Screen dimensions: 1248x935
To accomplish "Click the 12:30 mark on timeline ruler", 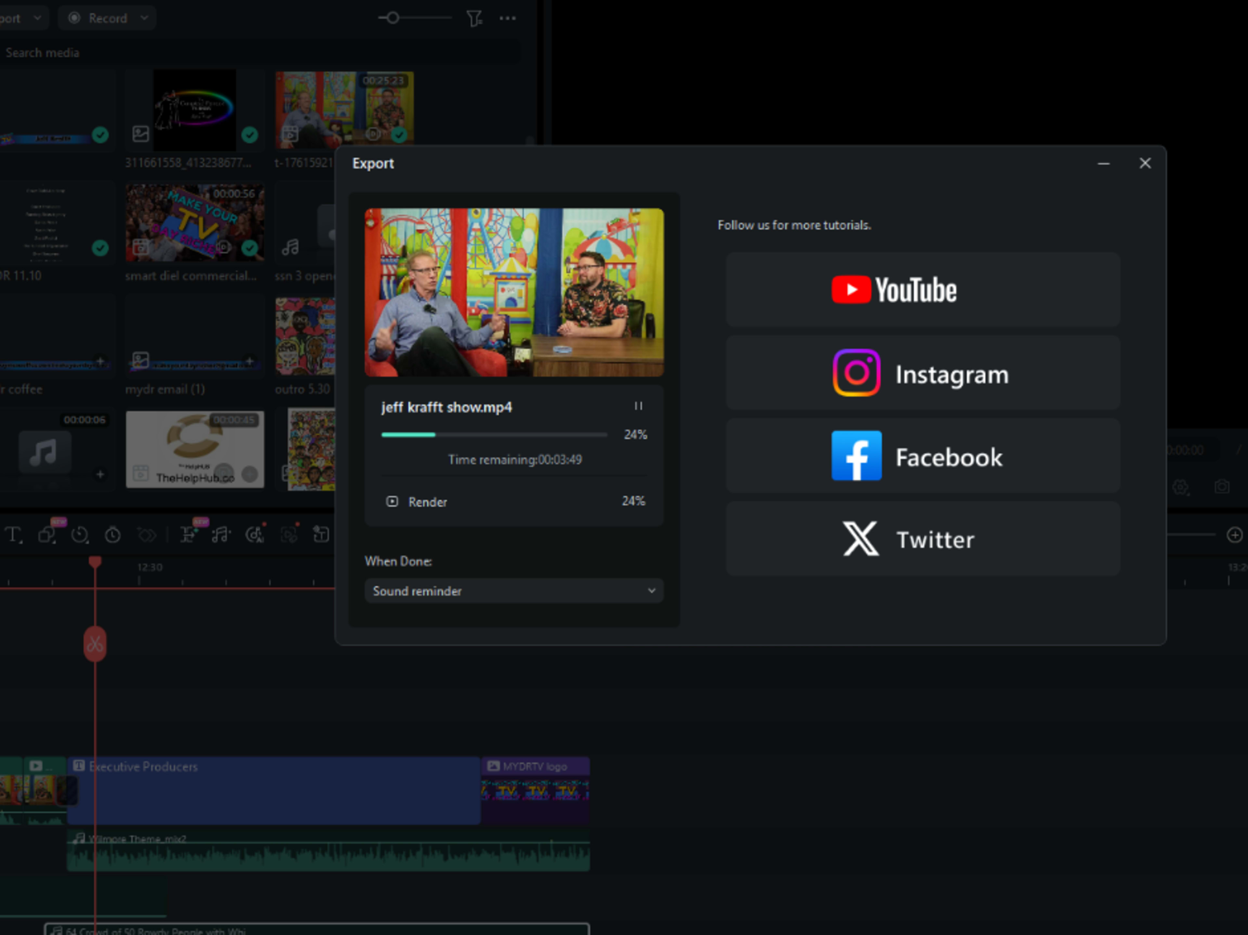I will tap(149, 567).
